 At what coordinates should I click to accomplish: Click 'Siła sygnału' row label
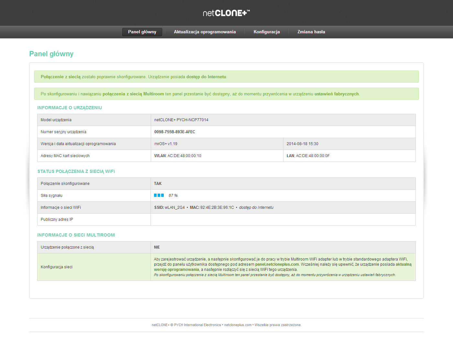click(51, 196)
